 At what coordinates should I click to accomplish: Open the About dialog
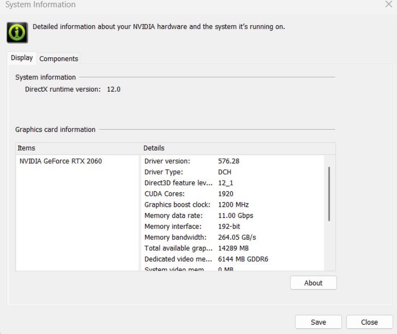pos(313,283)
